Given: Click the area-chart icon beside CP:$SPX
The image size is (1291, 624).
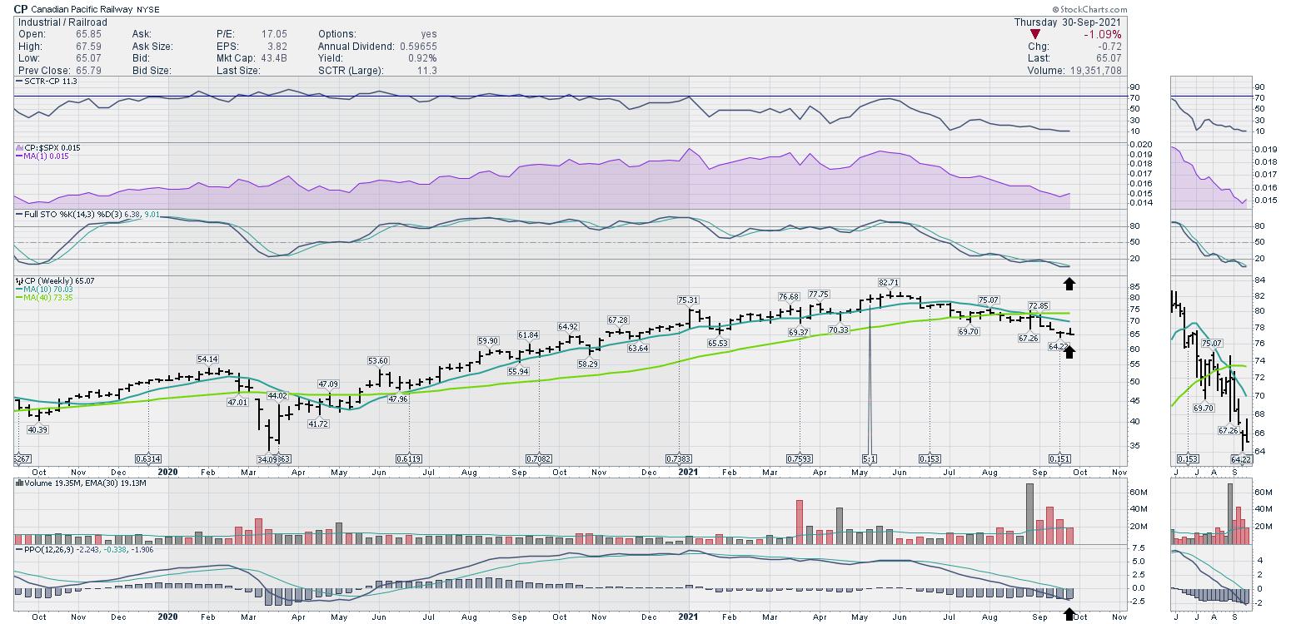Looking at the screenshot, I should pyautogui.click(x=19, y=147).
